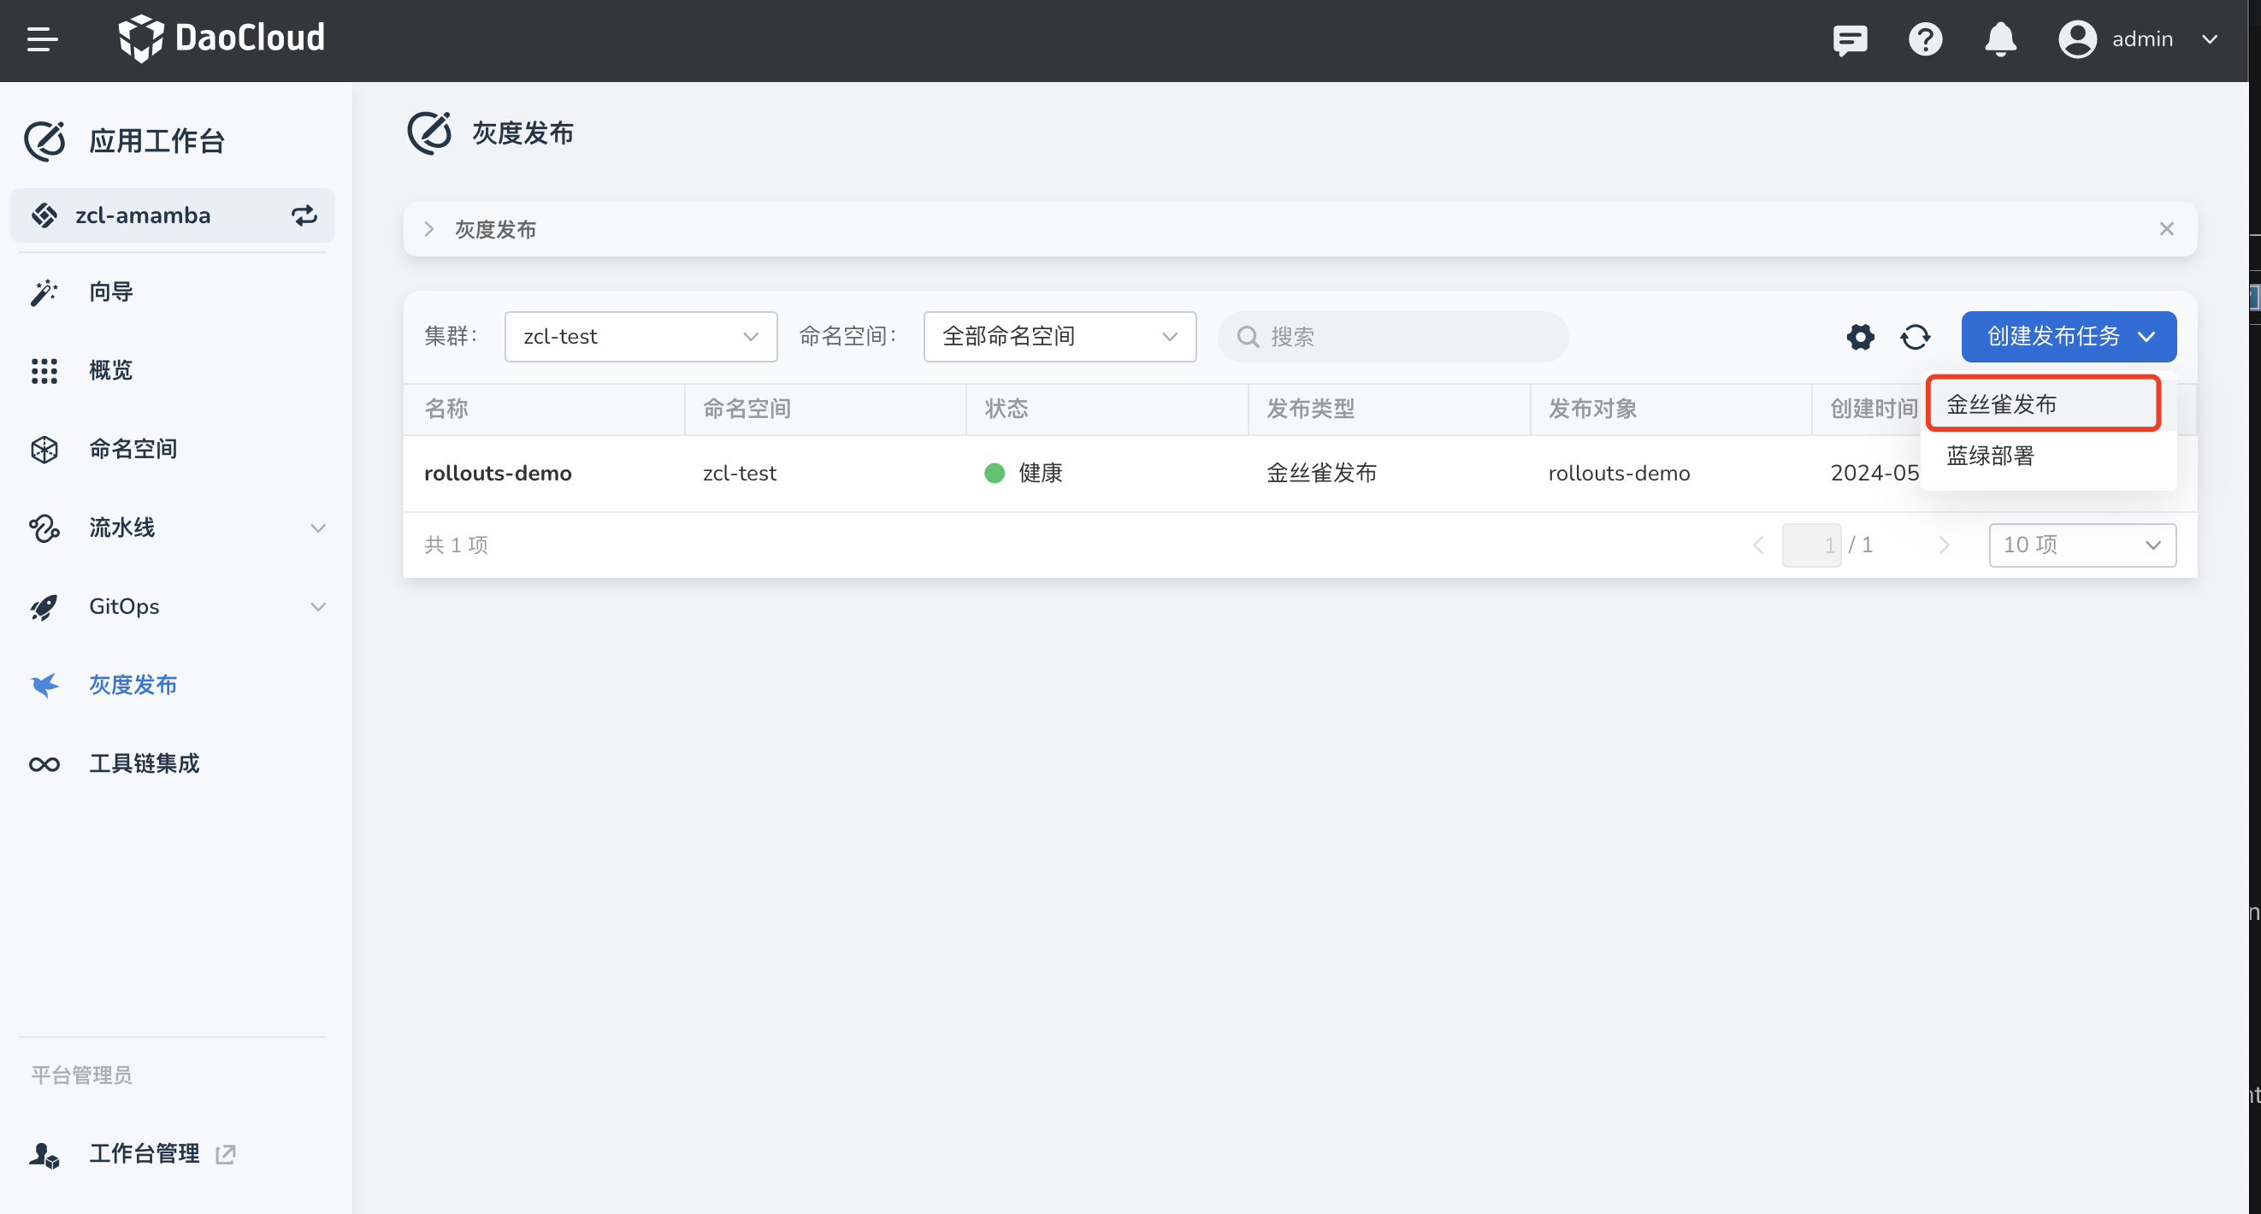The width and height of the screenshot is (2261, 1214).
Task: Select 蓝绿部署 from the create menu
Action: (1990, 456)
